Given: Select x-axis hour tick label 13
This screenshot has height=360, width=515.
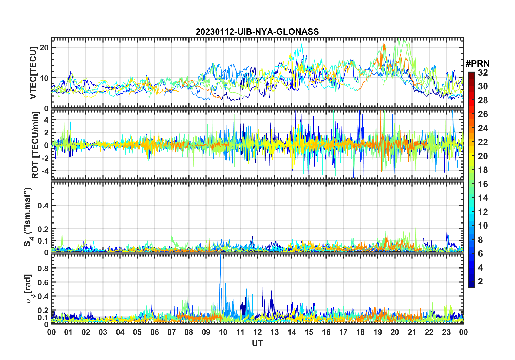Looking at the screenshot, I should pos(275,332).
